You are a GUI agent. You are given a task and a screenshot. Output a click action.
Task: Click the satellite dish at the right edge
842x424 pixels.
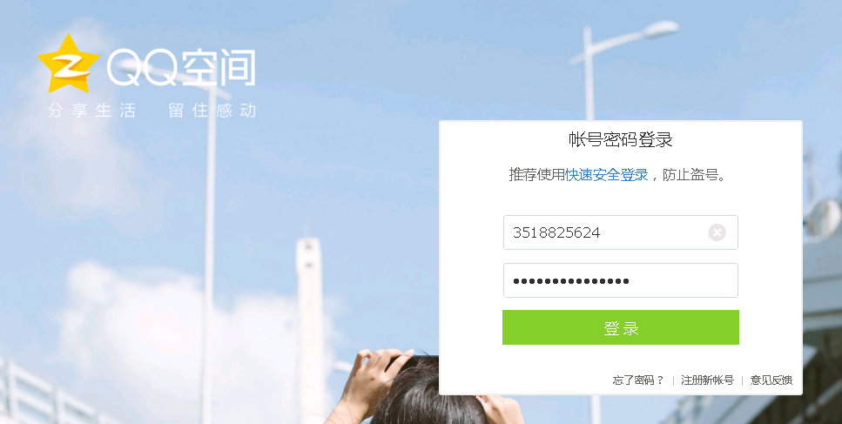point(823,218)
